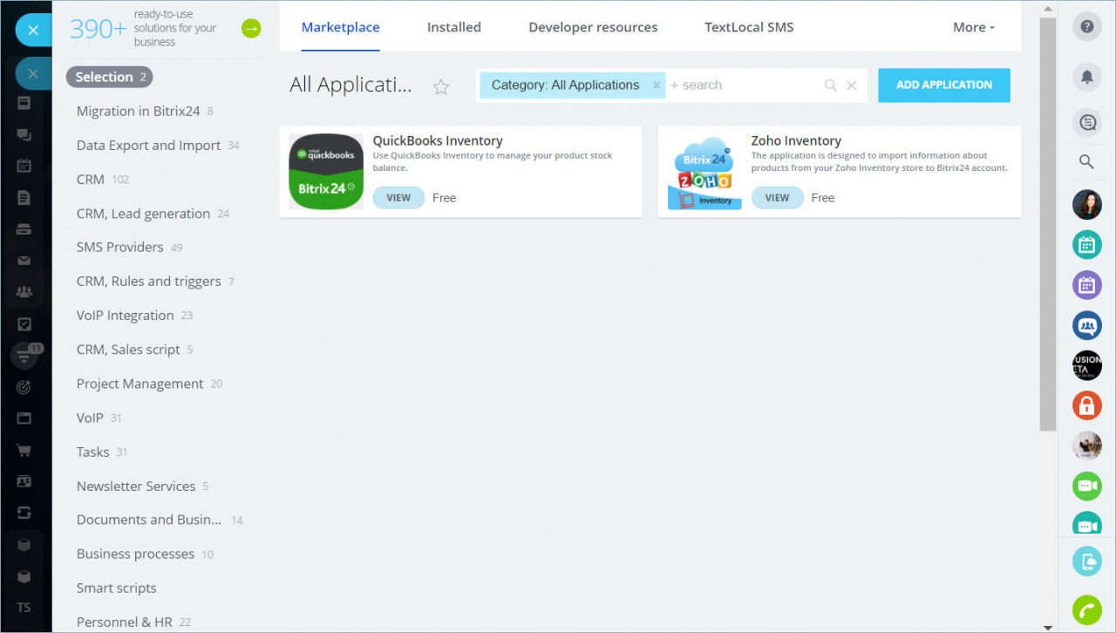Click VIEW for Zoho Inventory

coord(777,198)
